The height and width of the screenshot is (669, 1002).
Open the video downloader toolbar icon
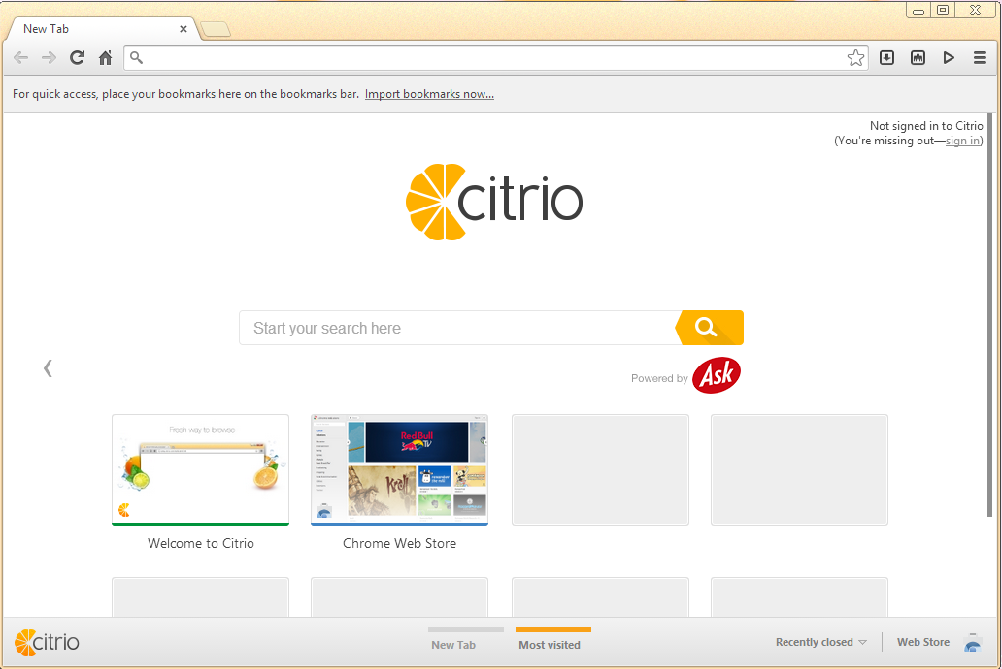tap(918, 58)
